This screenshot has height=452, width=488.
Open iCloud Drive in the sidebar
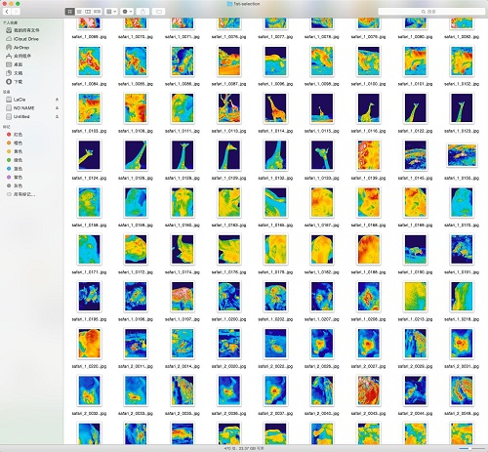pyautogui.click(x=22, y=39)
